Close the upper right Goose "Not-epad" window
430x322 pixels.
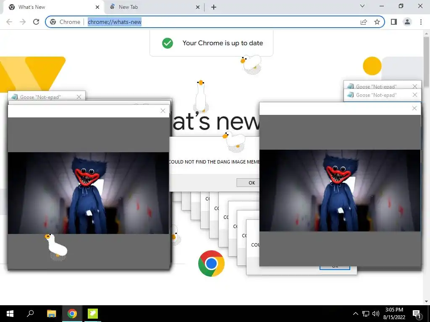[414, 86]
